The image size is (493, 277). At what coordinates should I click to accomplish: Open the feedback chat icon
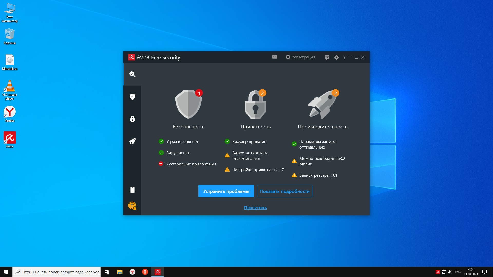(x=327, y=57)
